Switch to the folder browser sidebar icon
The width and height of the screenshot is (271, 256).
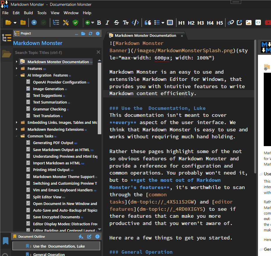click(7, 54)
